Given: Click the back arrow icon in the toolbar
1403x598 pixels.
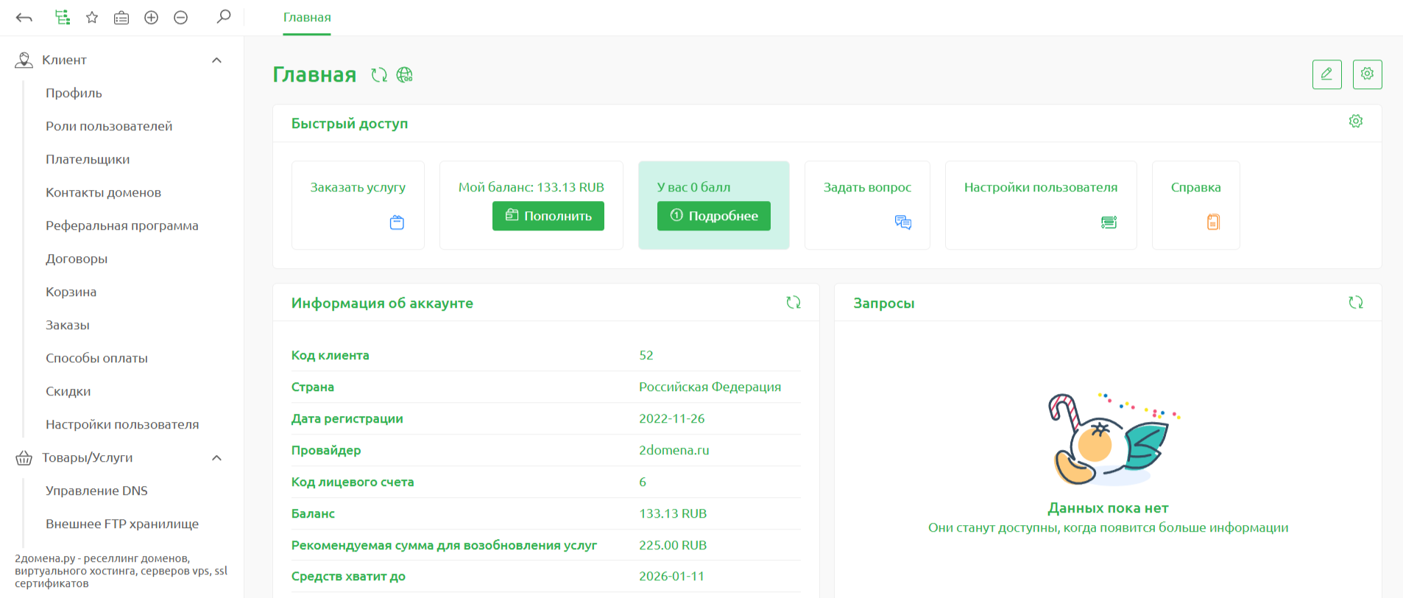Looking at the screenshot, I should pyautogui.click(x=24, y=18).
